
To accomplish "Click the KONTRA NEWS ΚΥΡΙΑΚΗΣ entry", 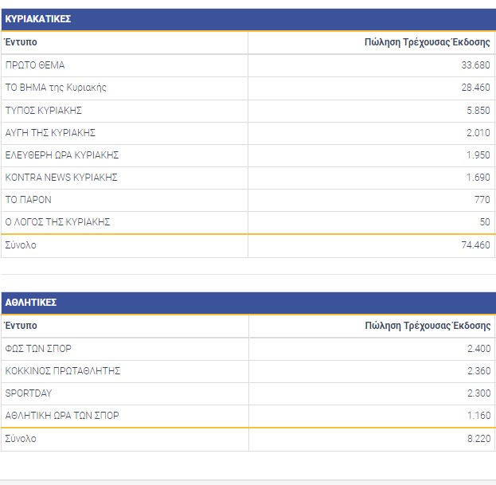I will (x=61, y=177).
